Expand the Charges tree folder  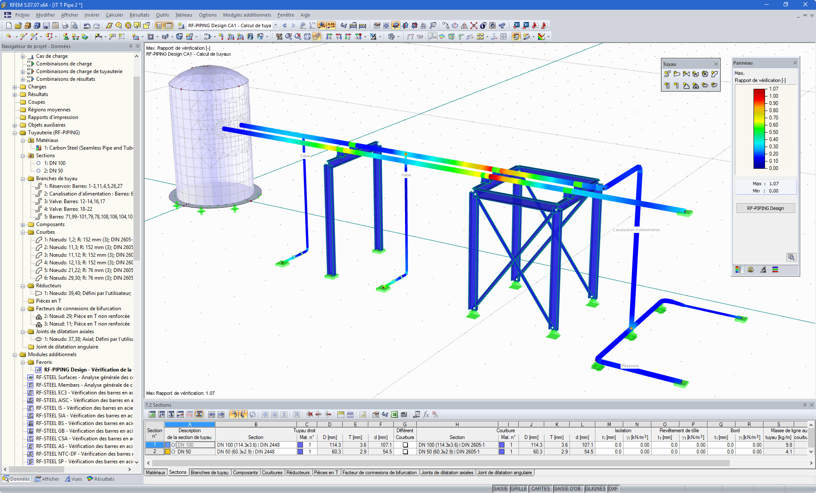pos(15,87)
